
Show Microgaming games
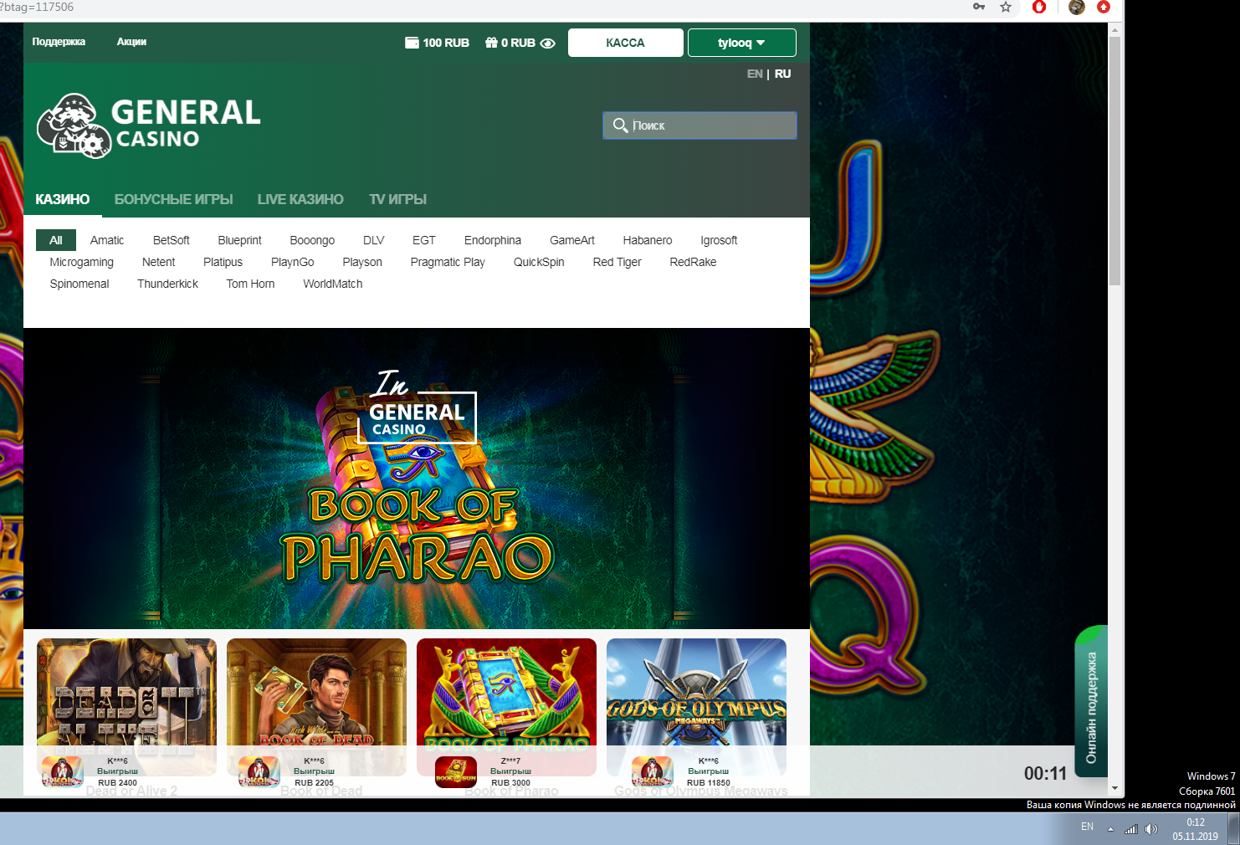(82, 262)
